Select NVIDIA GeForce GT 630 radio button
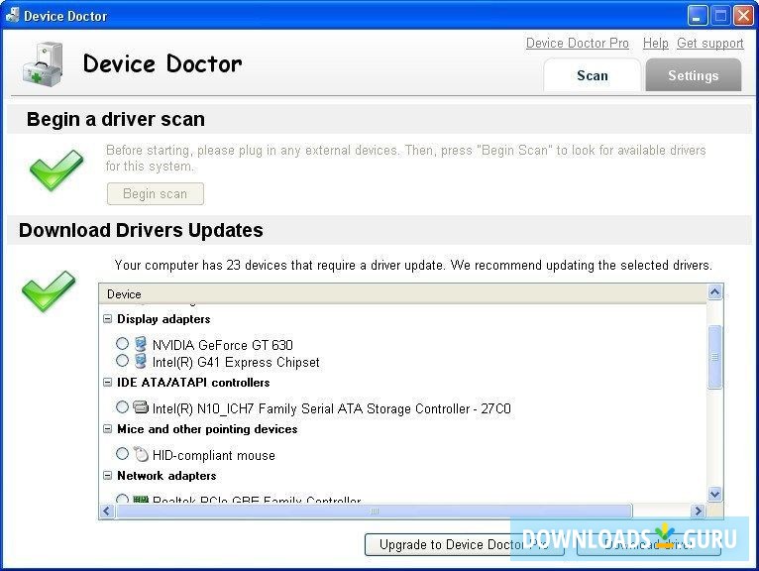759x571 pixels. (122, 343)
